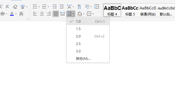Screen dimensions: 175x102
Task: Align text left
Action: pyautogui.click(x=35, y=14)
